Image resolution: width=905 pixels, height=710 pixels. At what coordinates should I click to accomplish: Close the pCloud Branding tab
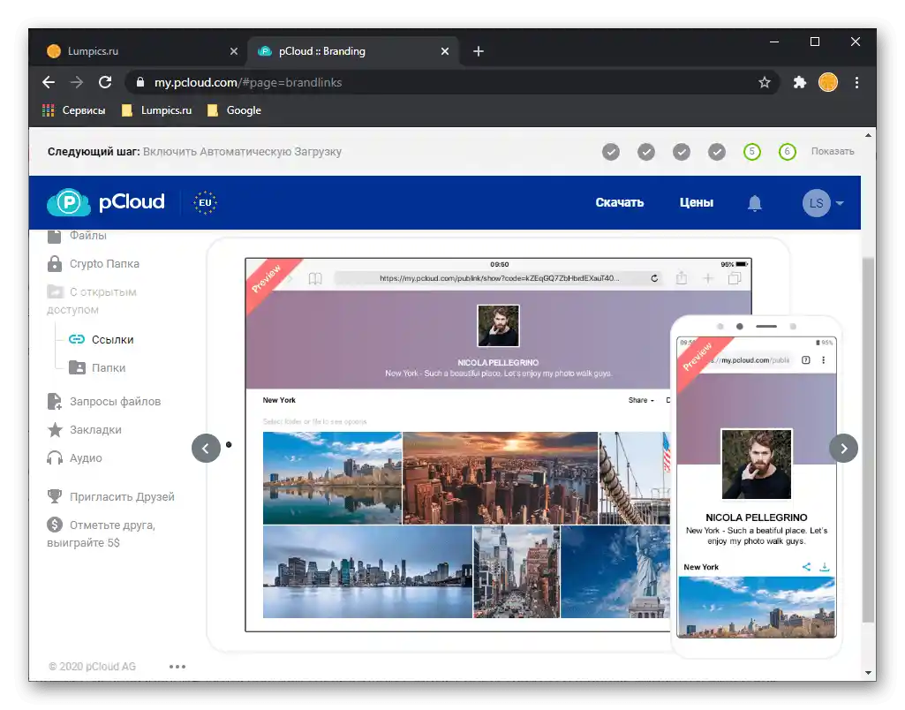coord(445,51)
